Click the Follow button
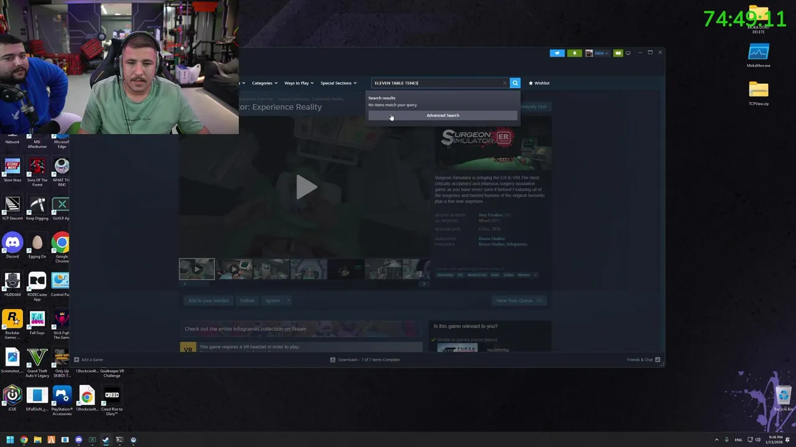Image resolution: width=796 pixels, height=447 pixels. pos(248,300)
